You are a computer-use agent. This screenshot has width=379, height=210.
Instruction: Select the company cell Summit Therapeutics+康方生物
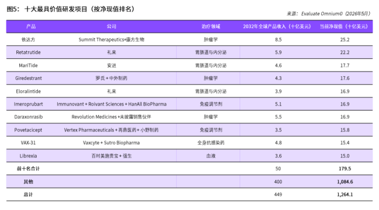111,40
